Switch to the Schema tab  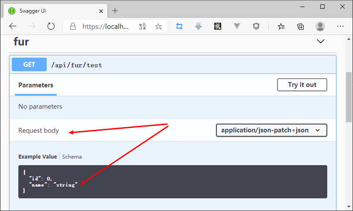point(72,156)
